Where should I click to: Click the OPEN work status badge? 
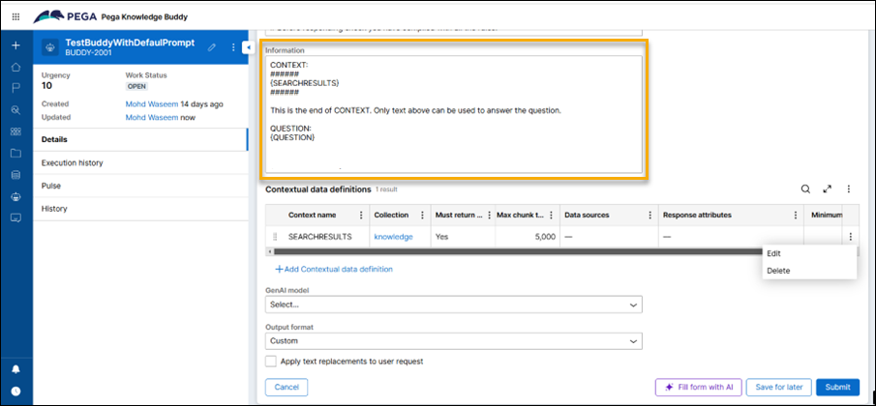pos(136,86)
